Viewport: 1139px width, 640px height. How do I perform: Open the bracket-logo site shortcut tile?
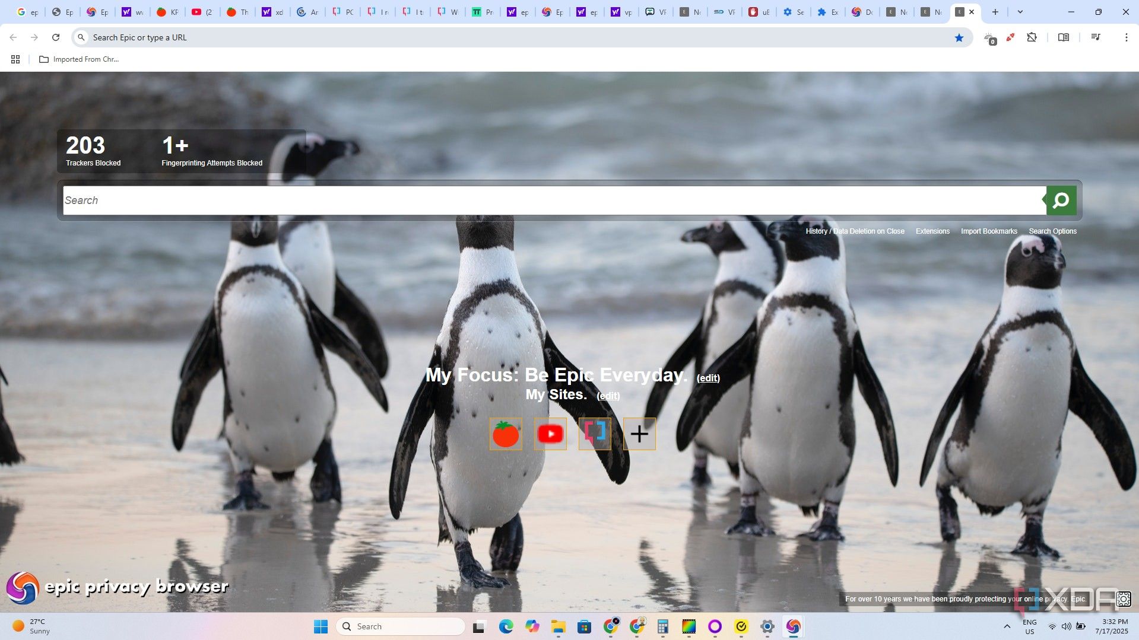595,434
